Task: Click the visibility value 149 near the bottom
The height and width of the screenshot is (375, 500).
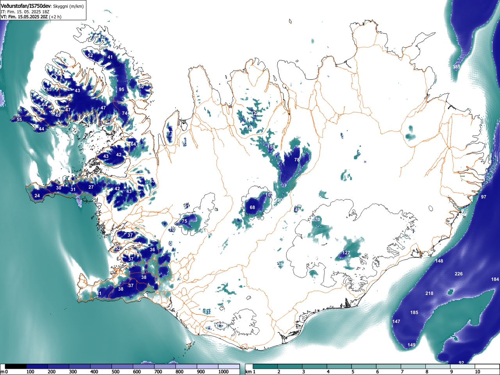Action: (411, 345)
